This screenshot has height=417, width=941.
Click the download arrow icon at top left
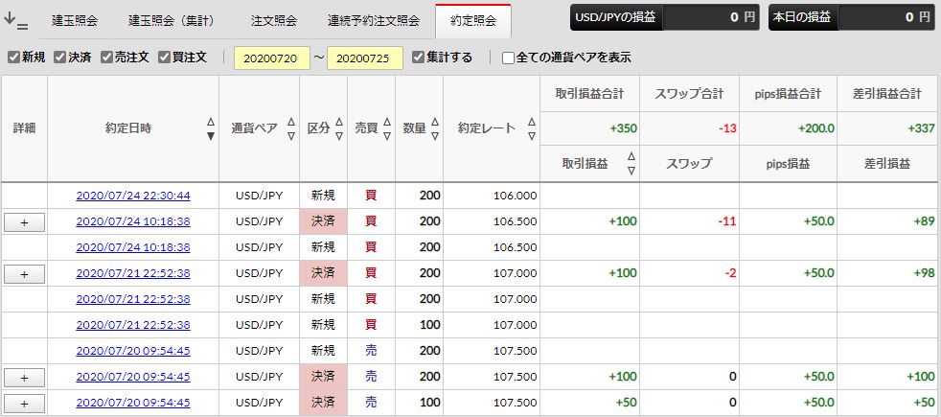coord(15,20)
